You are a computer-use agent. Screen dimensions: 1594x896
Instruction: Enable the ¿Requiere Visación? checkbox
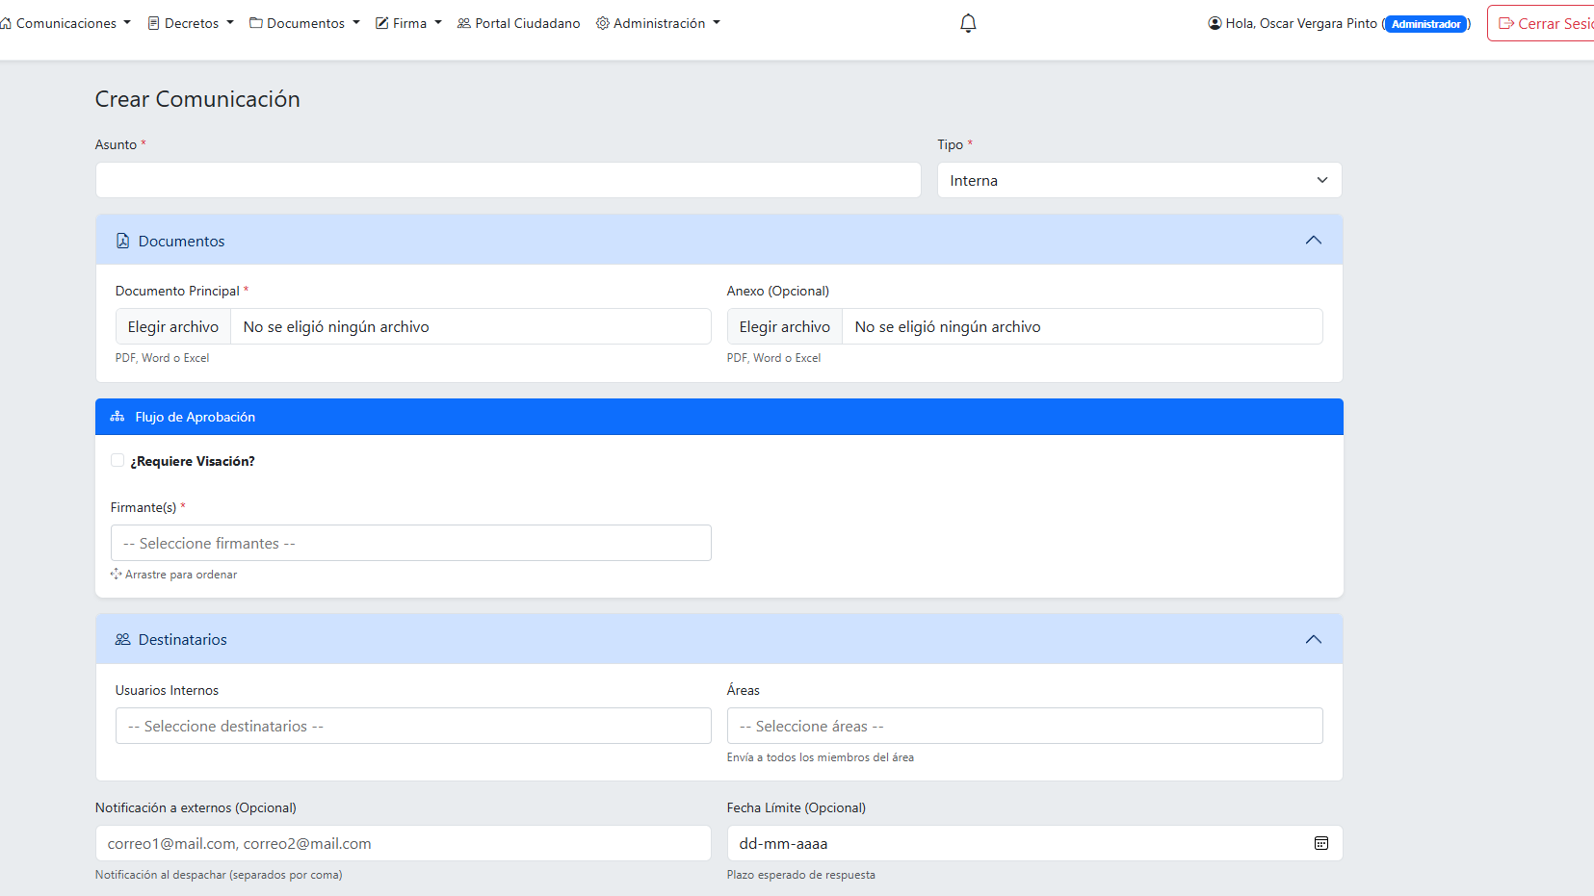coord(118,460)
